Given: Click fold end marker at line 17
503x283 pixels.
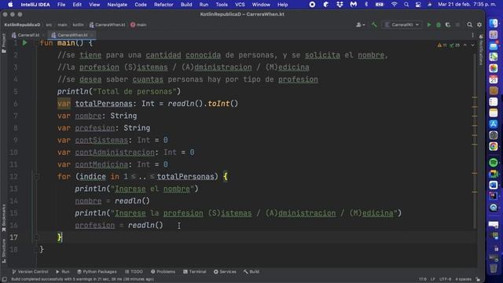Looking at the screenshot, I should pos(37,237).
